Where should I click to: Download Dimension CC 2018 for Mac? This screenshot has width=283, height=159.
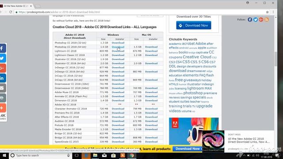151,101
